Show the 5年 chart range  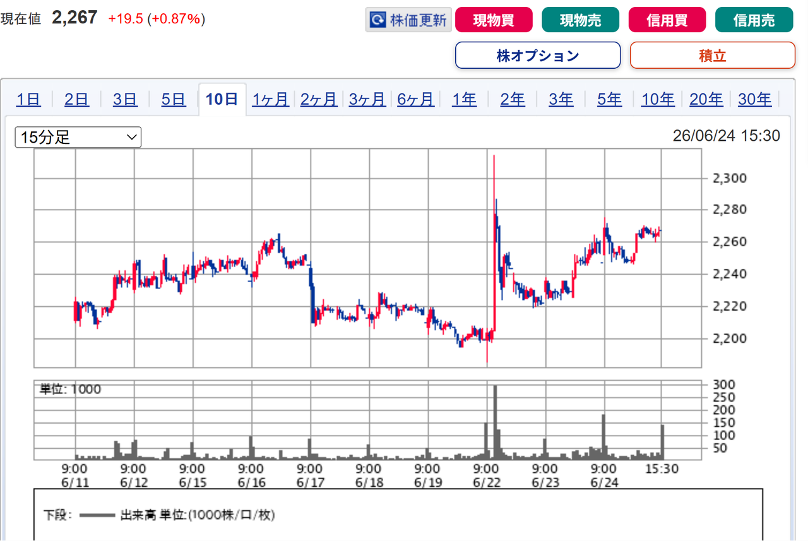coord(609,99)
